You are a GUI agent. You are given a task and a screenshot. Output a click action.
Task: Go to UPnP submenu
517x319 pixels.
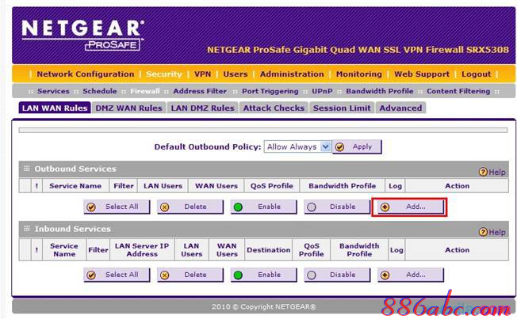[x=322, y=91]
